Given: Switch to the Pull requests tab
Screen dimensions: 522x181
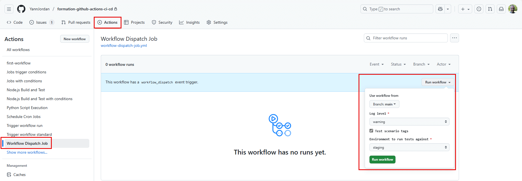Looking at the screenshot, I should point(76,22).
